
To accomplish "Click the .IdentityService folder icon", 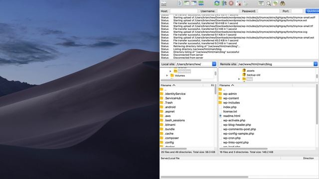I will click(161, 94).
